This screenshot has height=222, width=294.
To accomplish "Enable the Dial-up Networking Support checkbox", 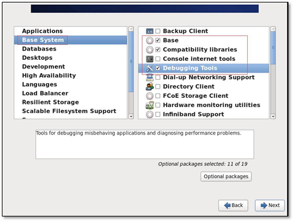I will pos(157,77).
